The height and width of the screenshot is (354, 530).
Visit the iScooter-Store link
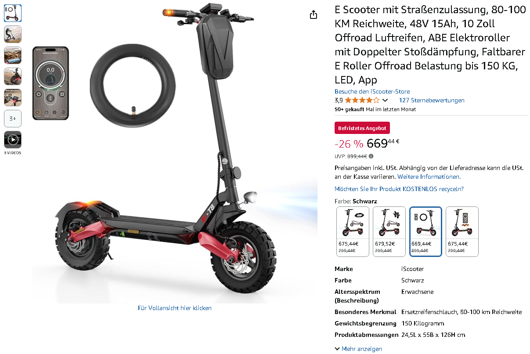pyautogui.click(x=372, y=91)
